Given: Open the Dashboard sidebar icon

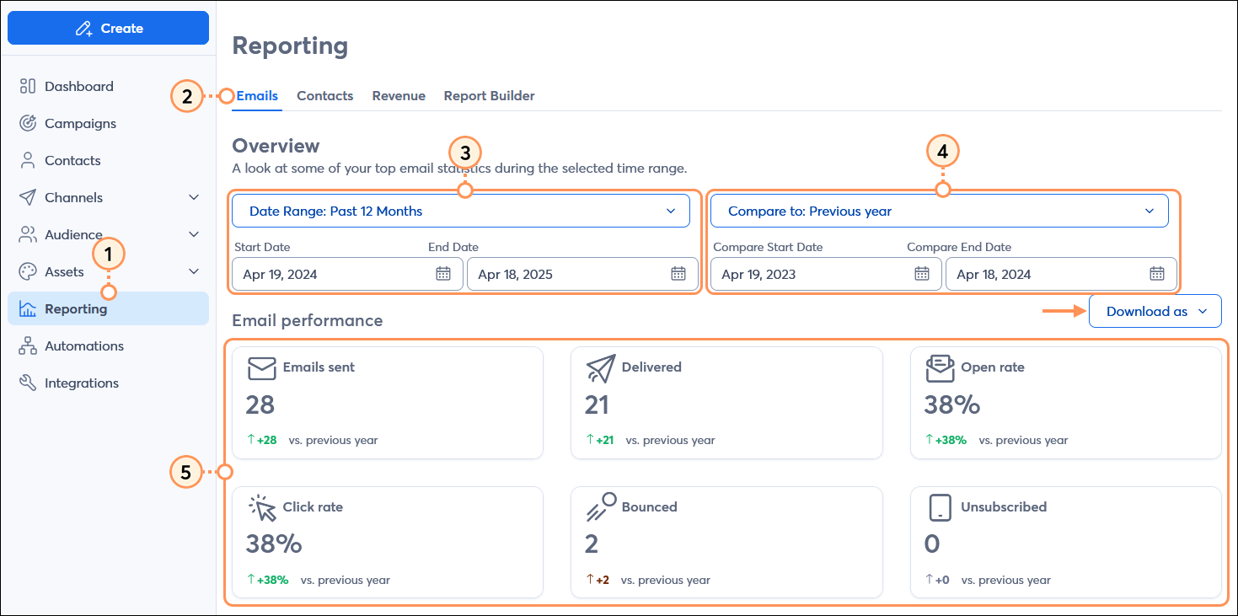Looking at the screenshot, I should click(x=28, y=86).
